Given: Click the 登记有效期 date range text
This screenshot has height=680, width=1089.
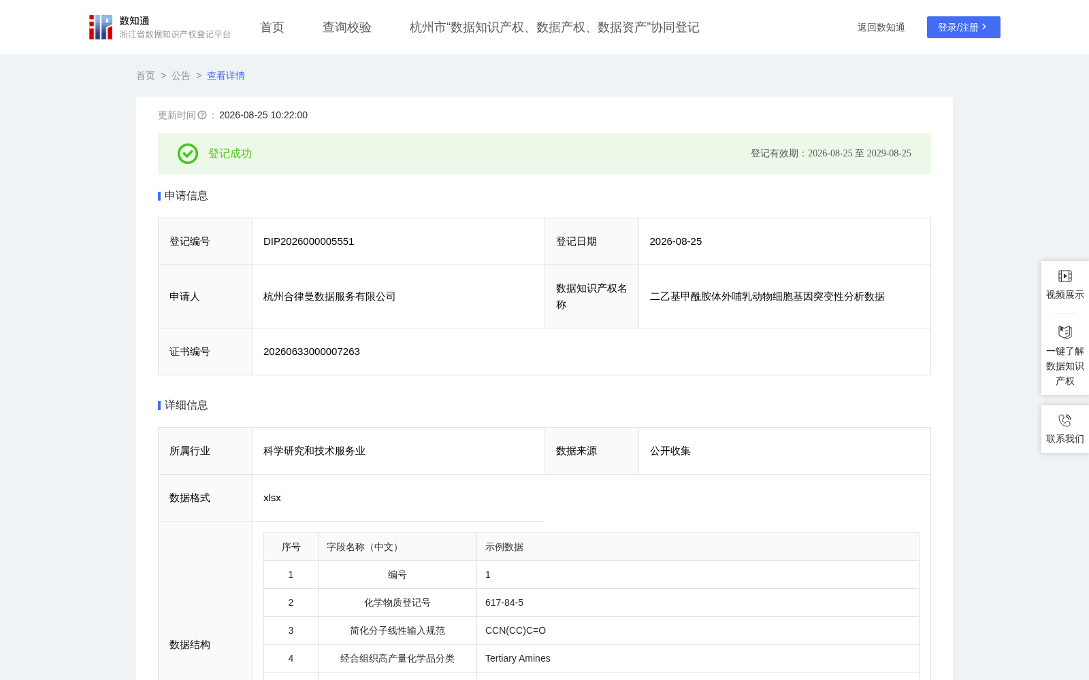Looking at the screenshot, I should [831, 154].
